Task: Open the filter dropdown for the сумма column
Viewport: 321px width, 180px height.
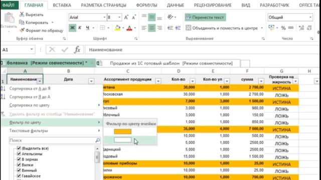Action: (261, 81)
